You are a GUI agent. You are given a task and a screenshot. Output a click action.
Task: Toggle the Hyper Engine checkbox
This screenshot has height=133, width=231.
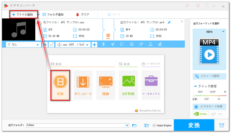coord(154,125)
